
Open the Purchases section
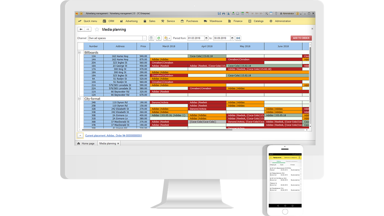[189, 21]
